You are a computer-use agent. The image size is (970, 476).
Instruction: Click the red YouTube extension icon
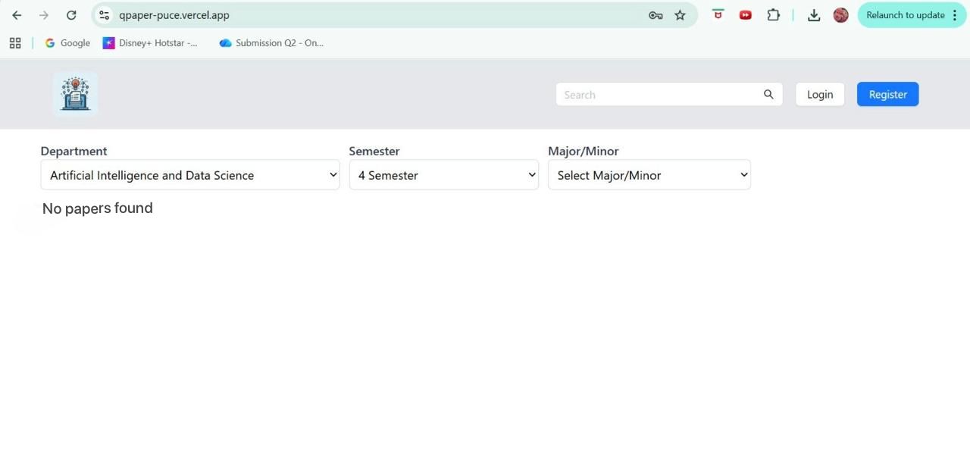745,15
